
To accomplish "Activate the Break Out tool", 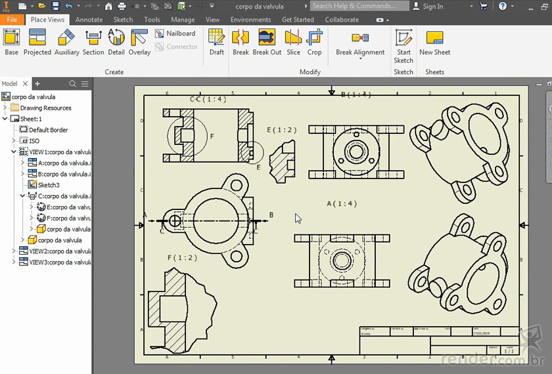I will (267, 43).
